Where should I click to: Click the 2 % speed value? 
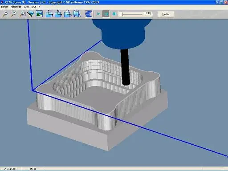[148, 13]
